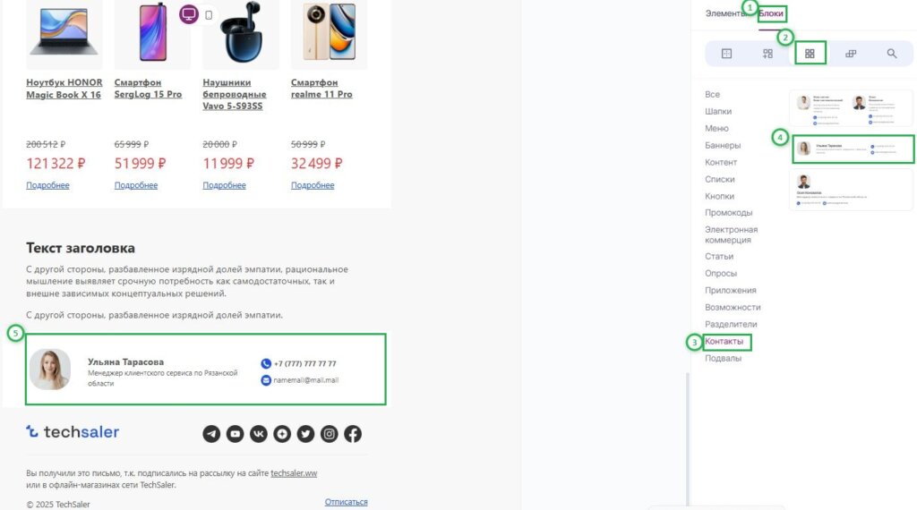Click the YouTube icon in footer
Screen dimensions: 917x510
click(x=235, y=434)
